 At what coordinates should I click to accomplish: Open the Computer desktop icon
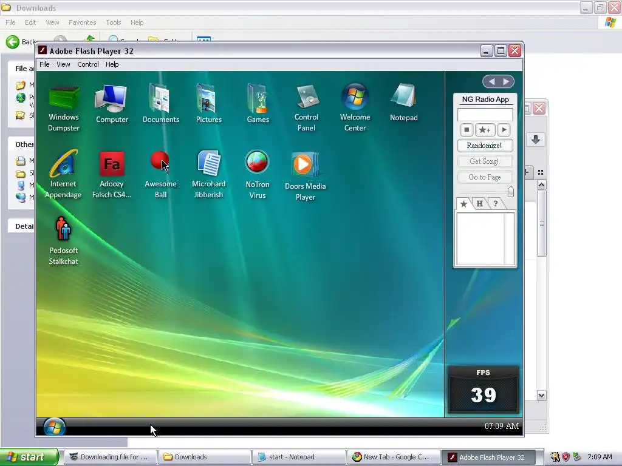pyautogui.click(x=112, y=104)
